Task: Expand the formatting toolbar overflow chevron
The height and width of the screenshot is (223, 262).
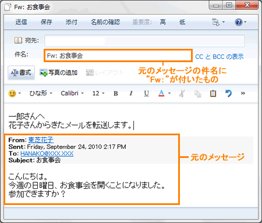Action: pos(243,93)
